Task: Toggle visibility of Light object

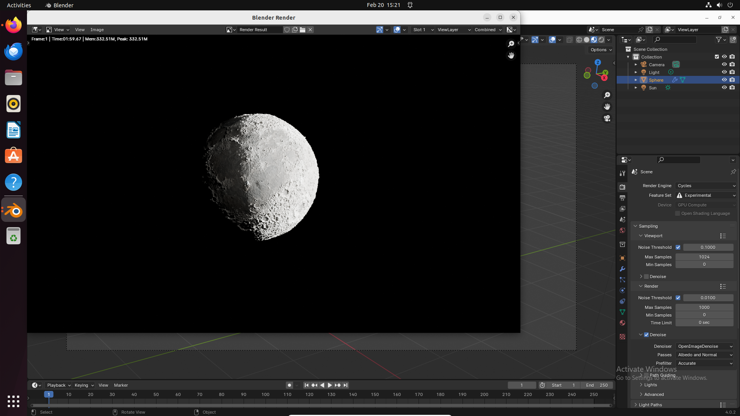Action: coord(724,72)
